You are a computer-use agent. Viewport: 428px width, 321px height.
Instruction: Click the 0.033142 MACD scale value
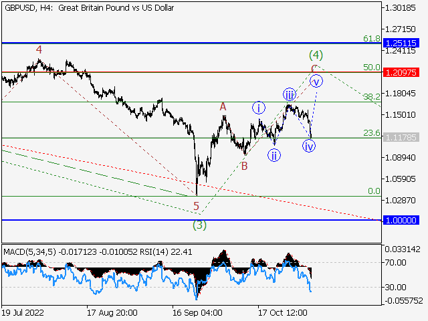[x=403, y=249]
